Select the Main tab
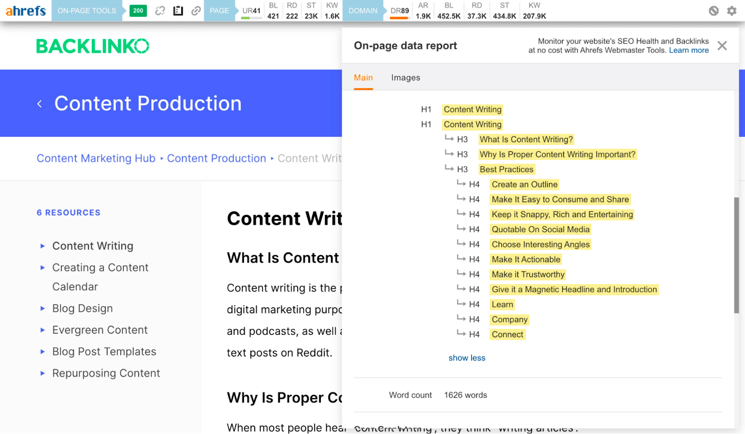Viewport: 745px width, 434px height. (x=363, y=78)
